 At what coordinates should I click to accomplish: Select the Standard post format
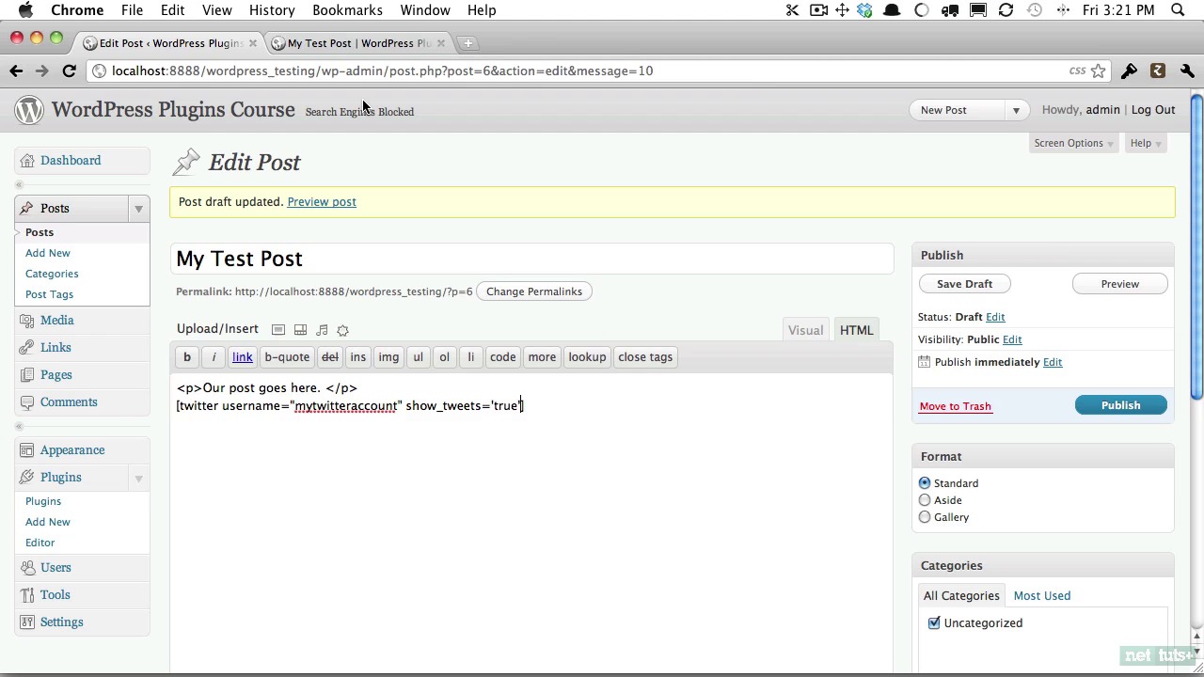pyautogui.click(x=925, y=483)
